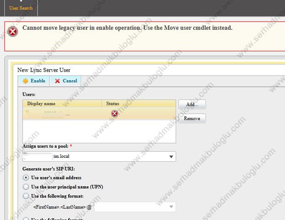
Task: Click the error status icon in the user row
Action: click(x=115, y=114)
